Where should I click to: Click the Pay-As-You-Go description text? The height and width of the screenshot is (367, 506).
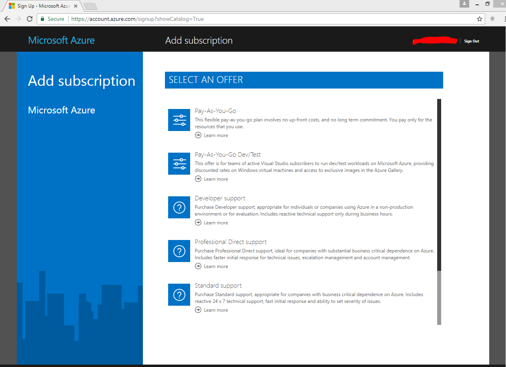313,123
